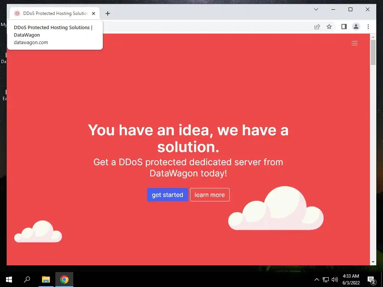Viewport: 383px width, 287px height.
Task: Maximize the Chrome window
Action: coord(350,9)
